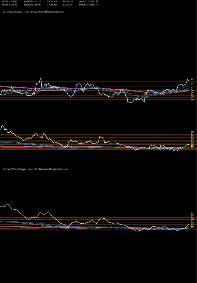This screenshot has width=197, height=283.
Task: Select the open price O: value
Action: (x=52, y=2)
